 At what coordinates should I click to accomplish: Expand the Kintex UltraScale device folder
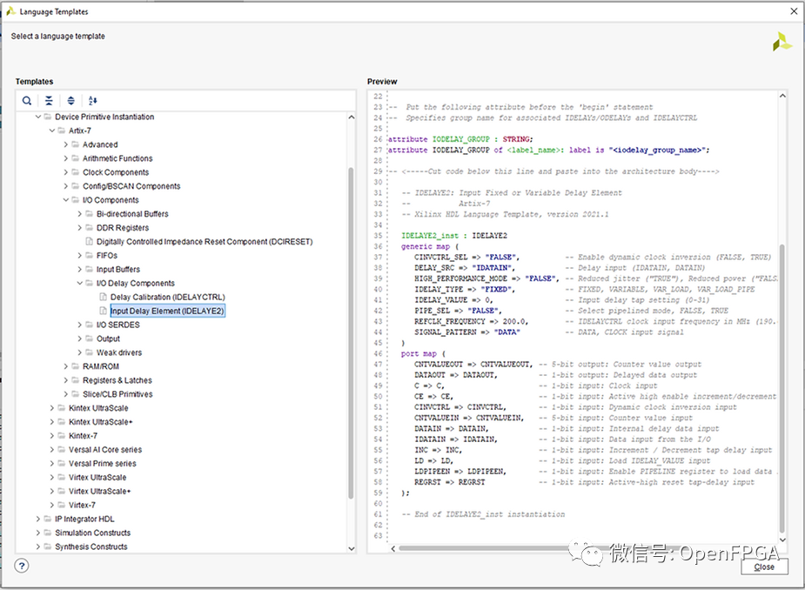pyautogui.click(x=51, y=408)
